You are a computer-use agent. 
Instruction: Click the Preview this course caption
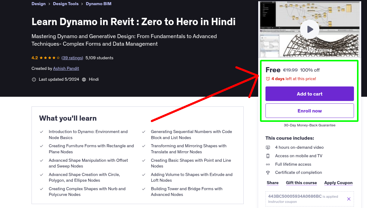(x=310, y=50)
